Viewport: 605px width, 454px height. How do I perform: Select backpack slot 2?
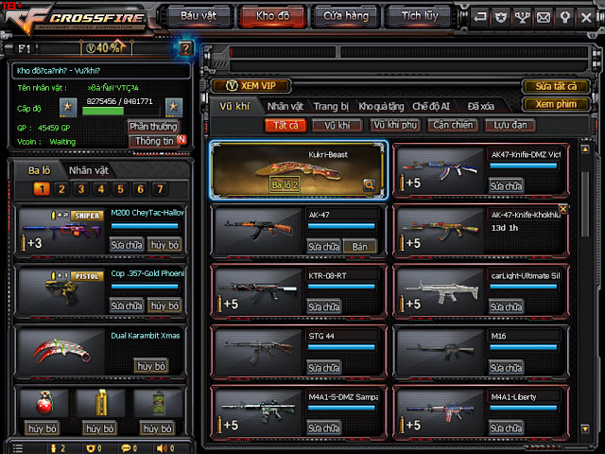click(61, 189)
